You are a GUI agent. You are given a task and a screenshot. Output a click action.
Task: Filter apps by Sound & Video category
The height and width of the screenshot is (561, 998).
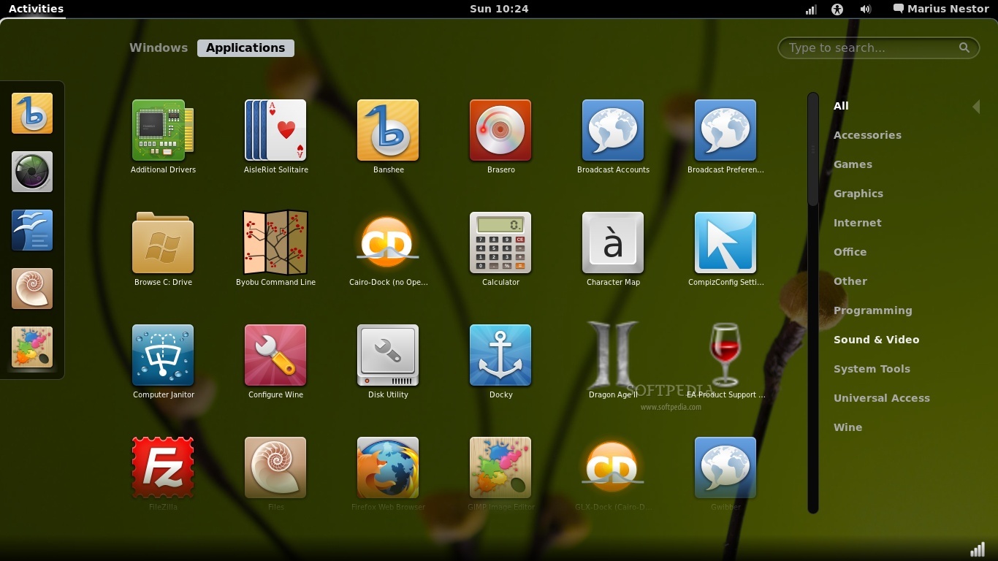[876, 340]
